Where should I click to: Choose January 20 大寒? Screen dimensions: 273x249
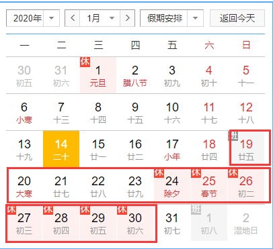point(24,186)
